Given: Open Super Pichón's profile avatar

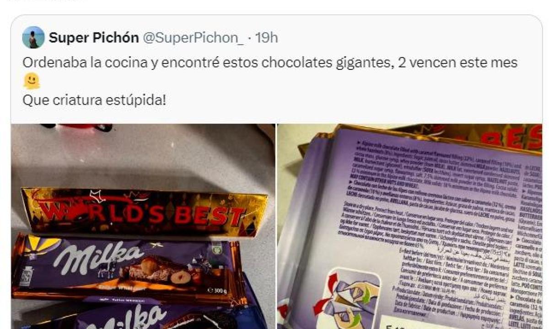Looking at the screenshot, I should (33, 37).
